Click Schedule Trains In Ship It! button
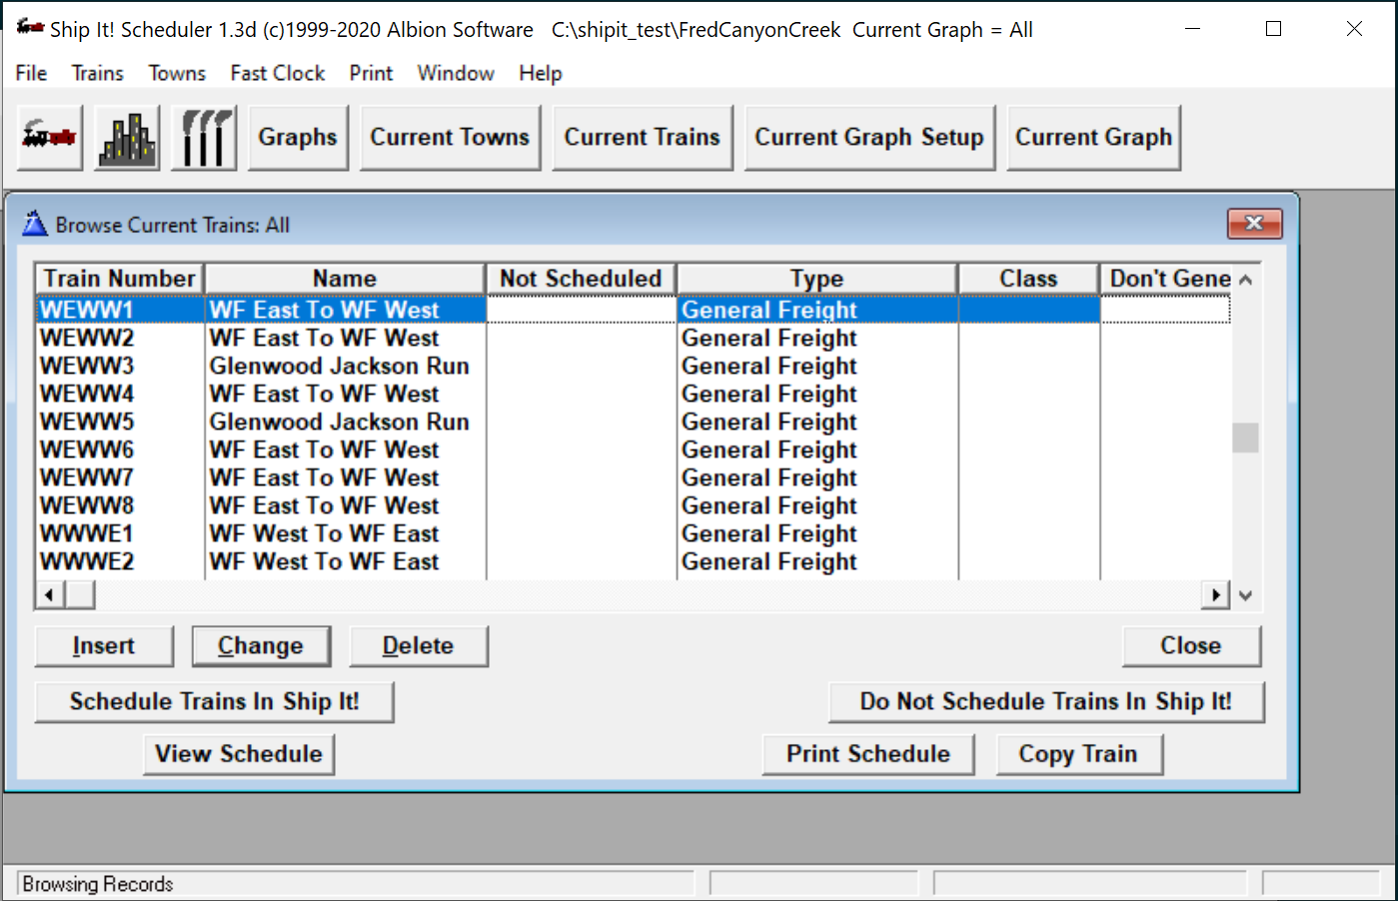1398x901 pixels. (x=214, y=701)
